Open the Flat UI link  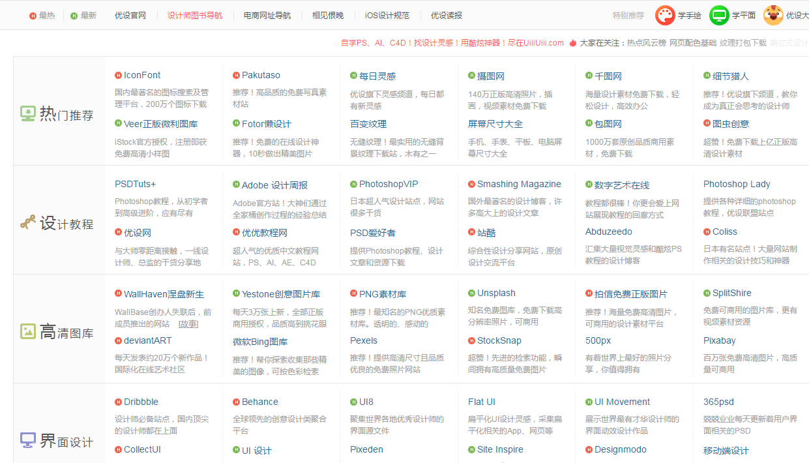pyautogui.click(x=482, y=402)
